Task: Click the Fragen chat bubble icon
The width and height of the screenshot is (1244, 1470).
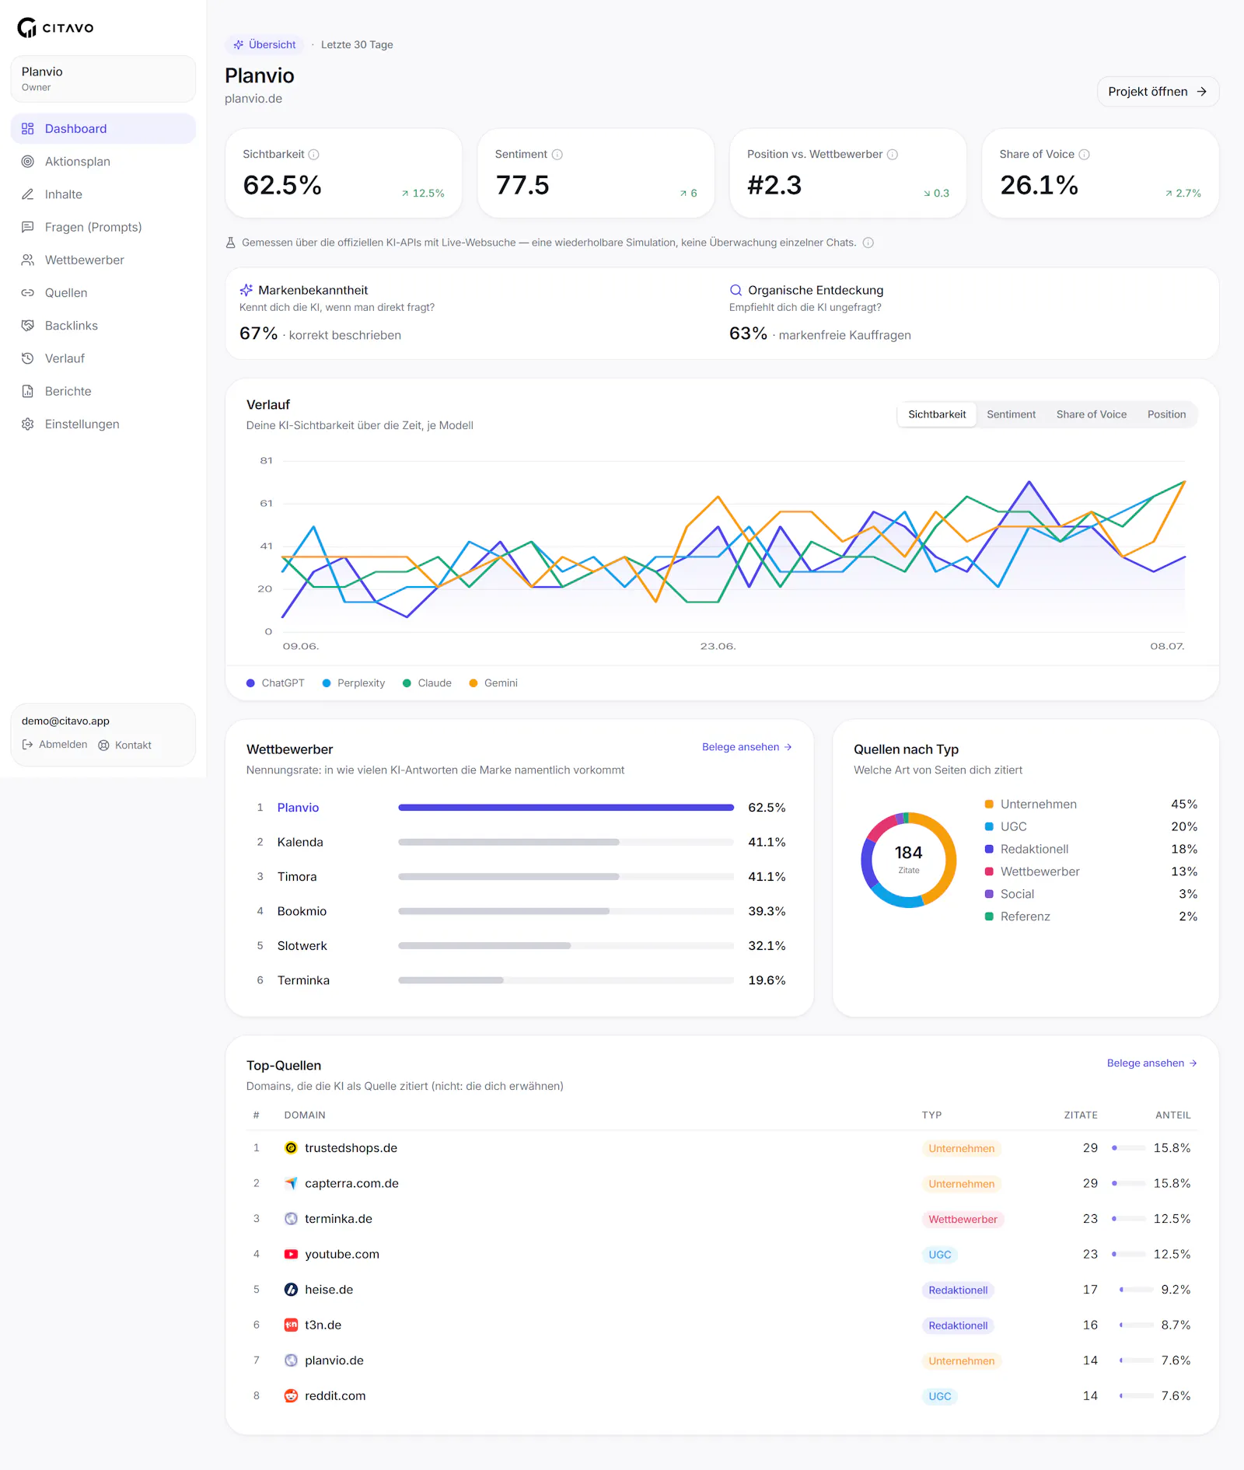Action: click(x=28, y=227)
